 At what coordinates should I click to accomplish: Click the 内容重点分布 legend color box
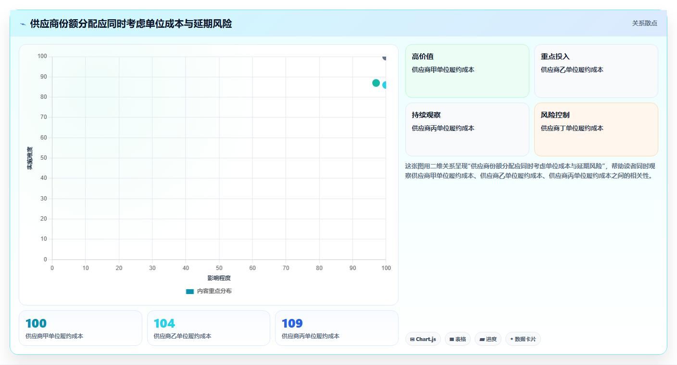(x=190, y=291)
